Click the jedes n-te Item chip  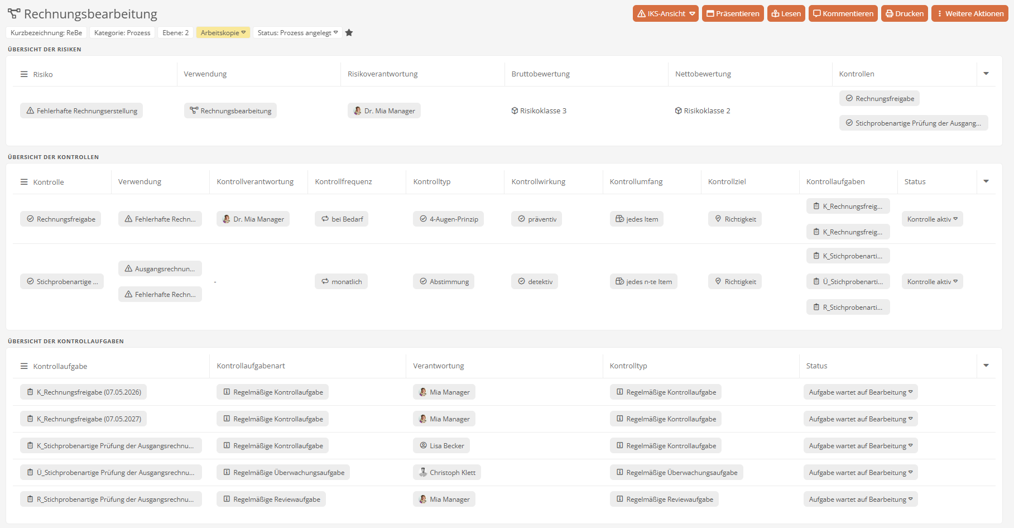tap(643, 281)
